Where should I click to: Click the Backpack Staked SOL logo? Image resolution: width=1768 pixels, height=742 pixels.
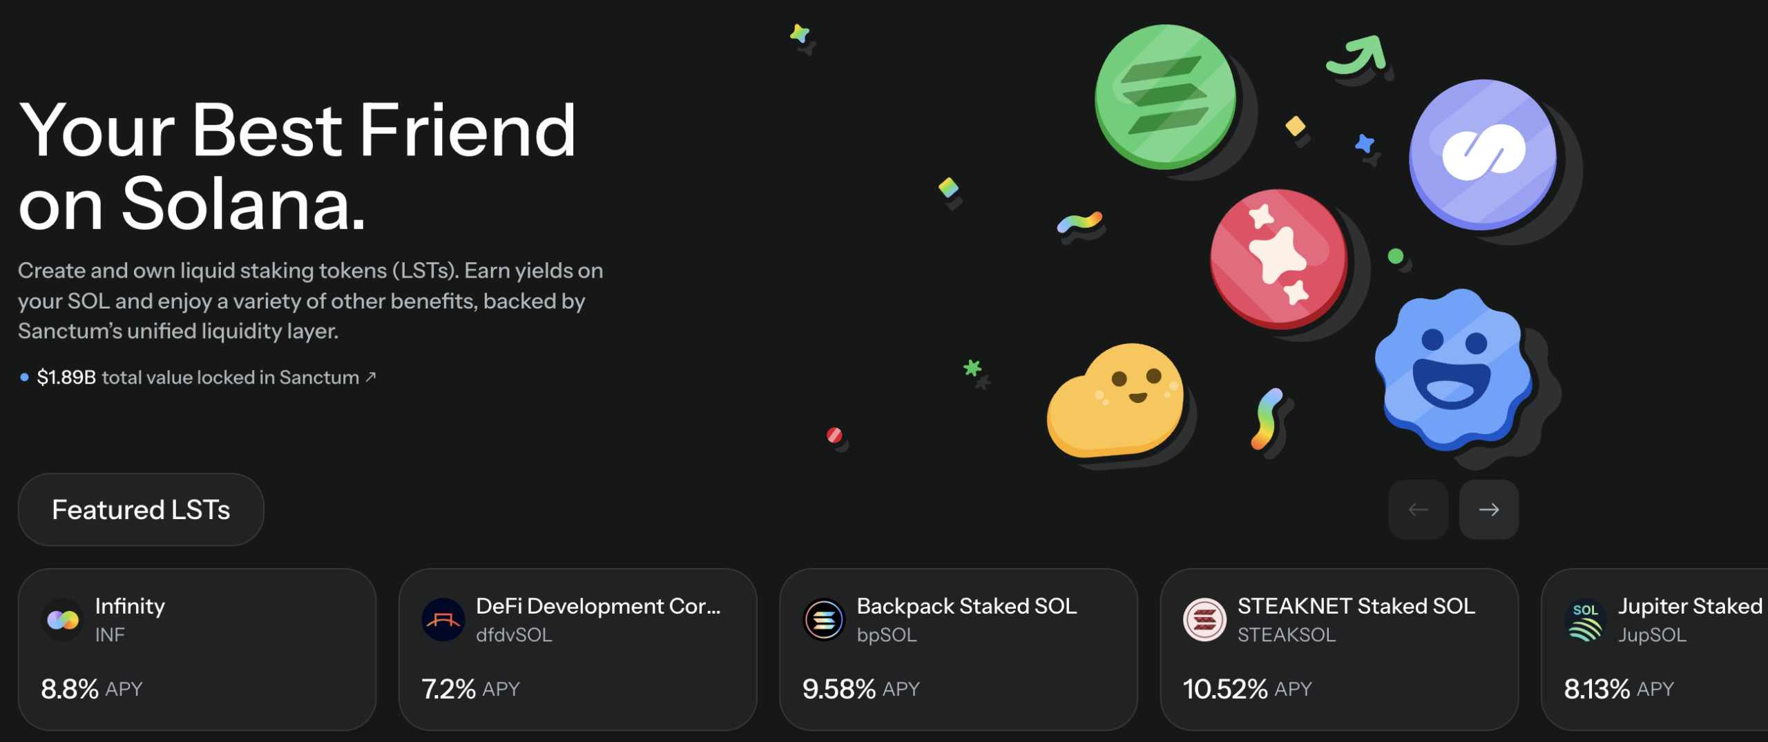824,620
